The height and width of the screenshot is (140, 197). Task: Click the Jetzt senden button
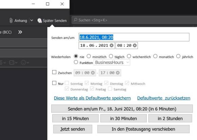click(x=73, y=129)
